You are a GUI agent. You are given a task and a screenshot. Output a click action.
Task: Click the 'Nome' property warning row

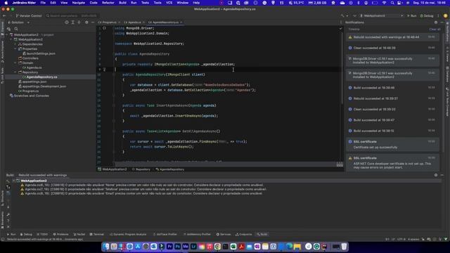tap(142, 186)
